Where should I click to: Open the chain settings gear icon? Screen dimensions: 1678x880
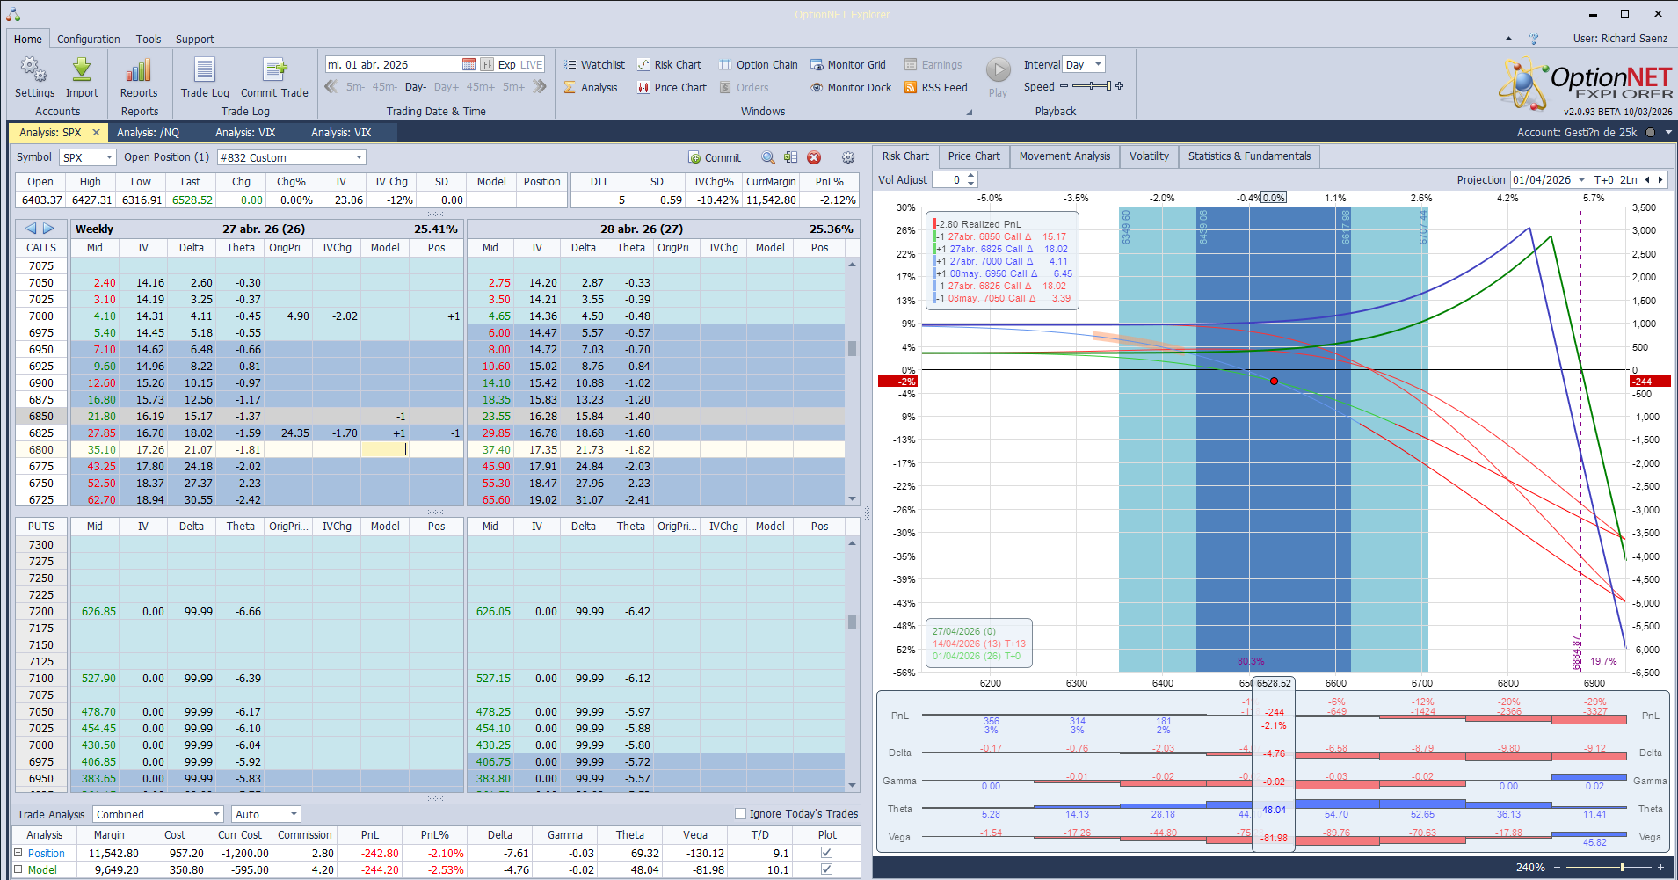(x=848, y=157)
